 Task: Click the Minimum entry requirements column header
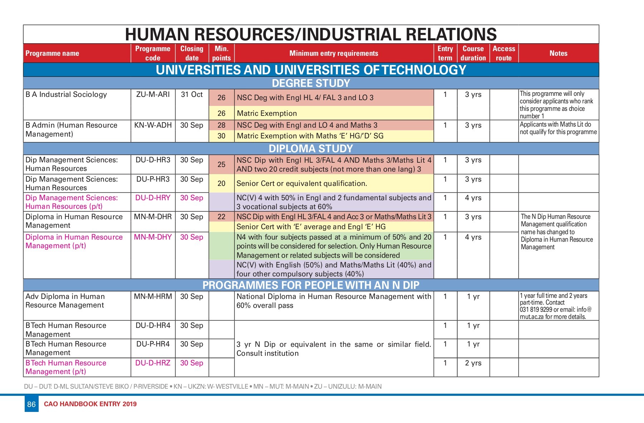[334, 54]
